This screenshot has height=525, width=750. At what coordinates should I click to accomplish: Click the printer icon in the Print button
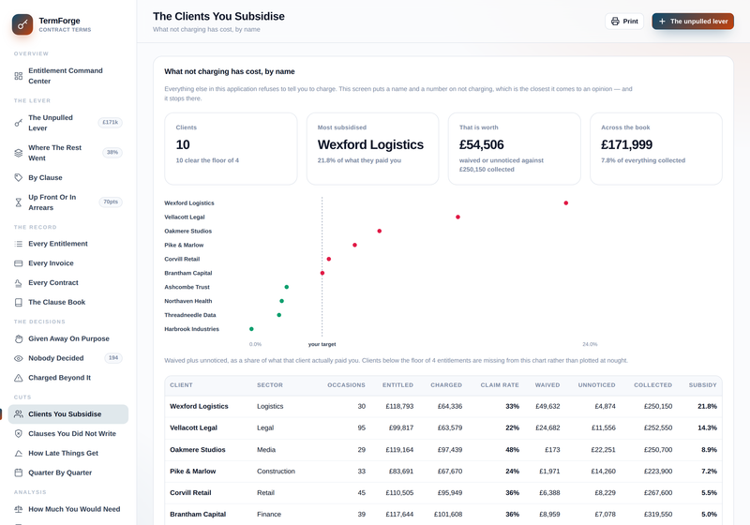615,21
